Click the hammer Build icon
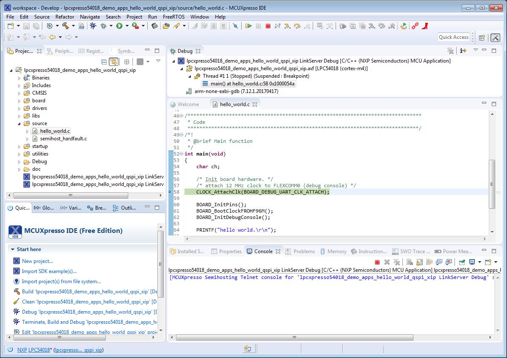 tap(65, 26)
